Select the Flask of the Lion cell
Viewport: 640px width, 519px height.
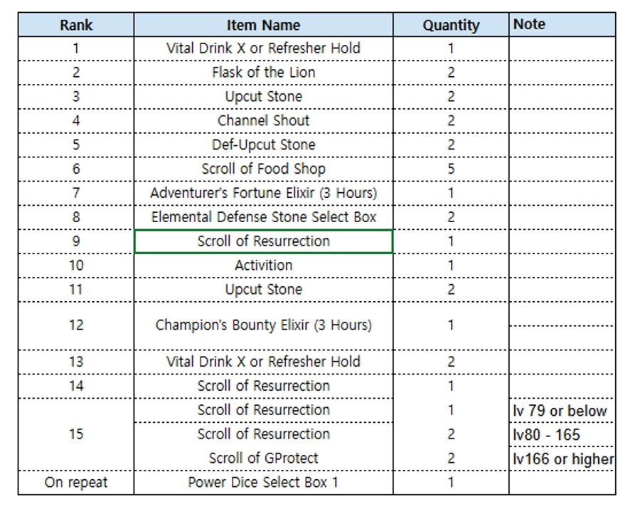(x=263, y=73)
